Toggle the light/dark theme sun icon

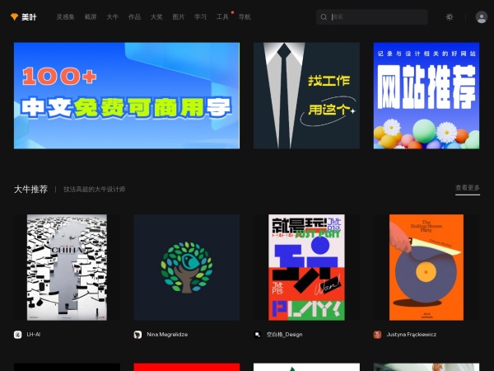click(x=450, y=16)
